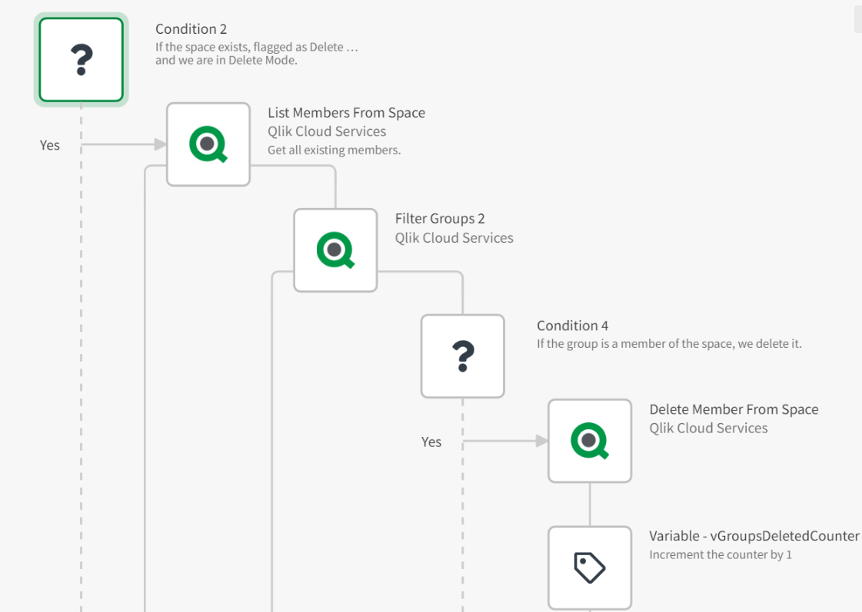This screenshot has width=862, height=612.
Task: Select the "Filter Groups 2" block title
Action: point(440,219)
